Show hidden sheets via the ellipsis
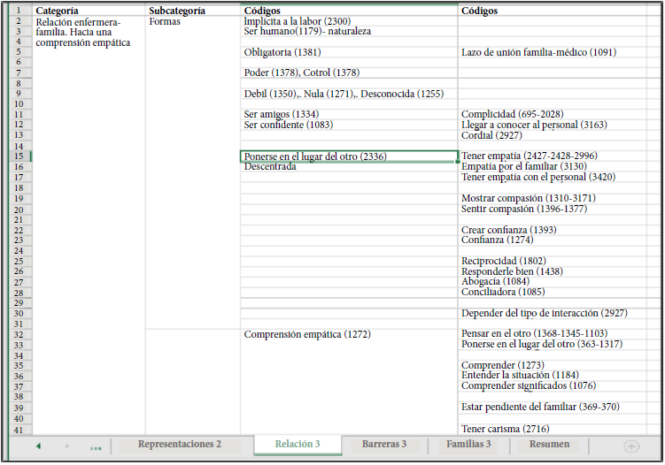The image size is (665, 465). point(96,447)
